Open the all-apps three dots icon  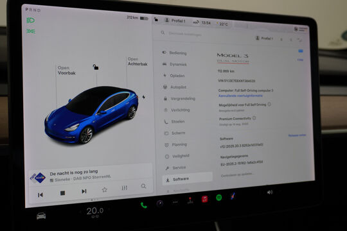(x=175, y=202)
